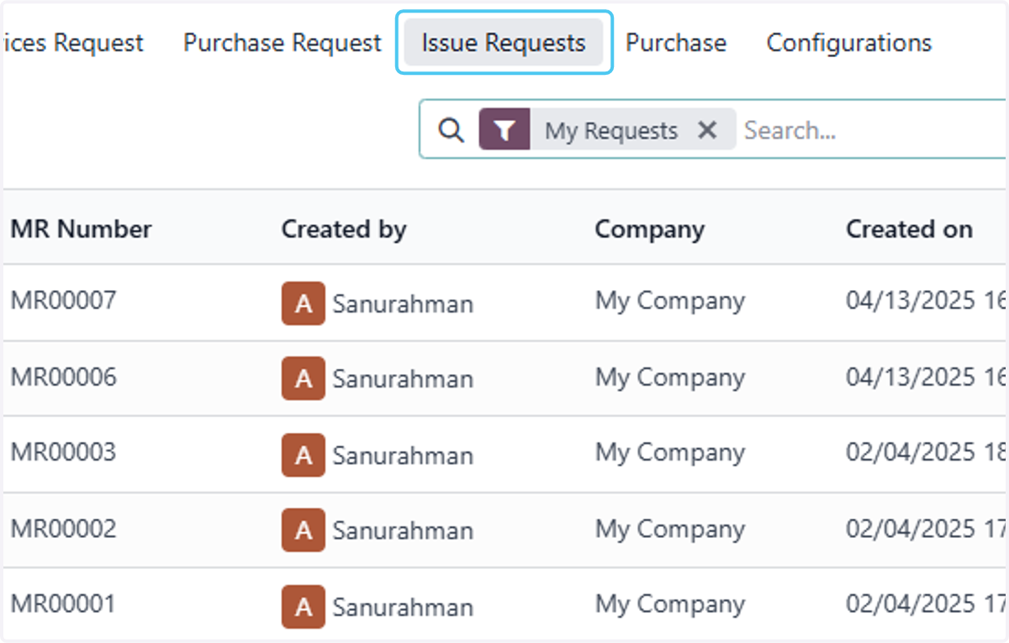Viewport: 1009px width, 643px height.
Task: Click the search magnifier icon
Action: point(452,130)
